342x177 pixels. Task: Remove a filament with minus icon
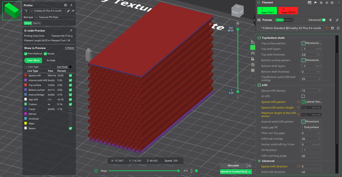(327, 3)
